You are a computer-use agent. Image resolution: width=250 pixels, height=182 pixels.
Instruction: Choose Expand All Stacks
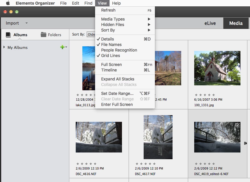125,79
